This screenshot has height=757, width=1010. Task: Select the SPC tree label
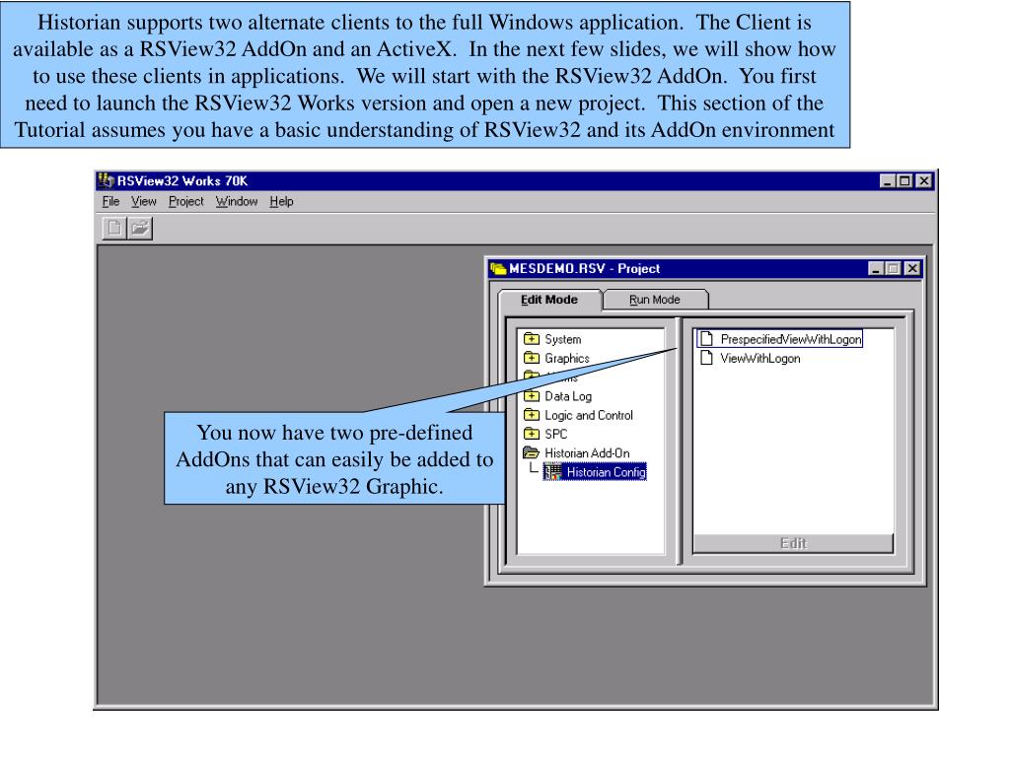pos(556,435)
